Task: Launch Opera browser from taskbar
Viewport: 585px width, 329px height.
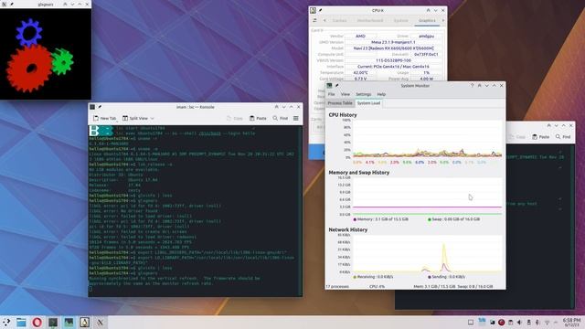Action: tap(37, 323)
